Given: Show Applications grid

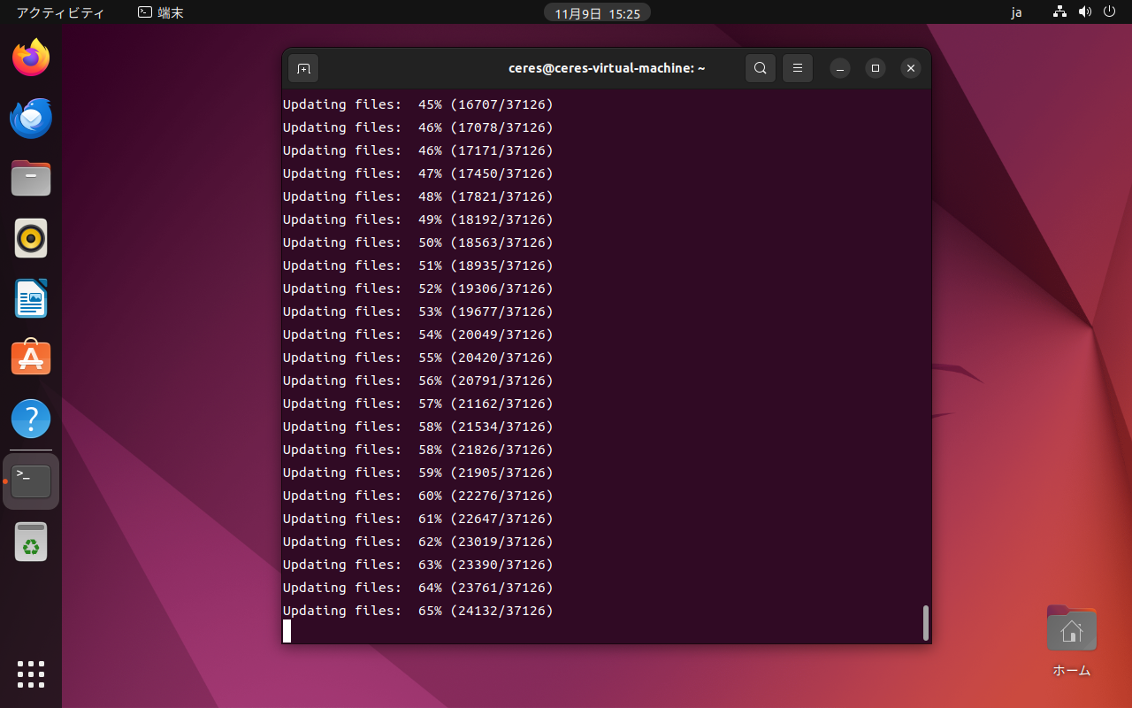Looking at the screenshot, I should click(31, 674).
